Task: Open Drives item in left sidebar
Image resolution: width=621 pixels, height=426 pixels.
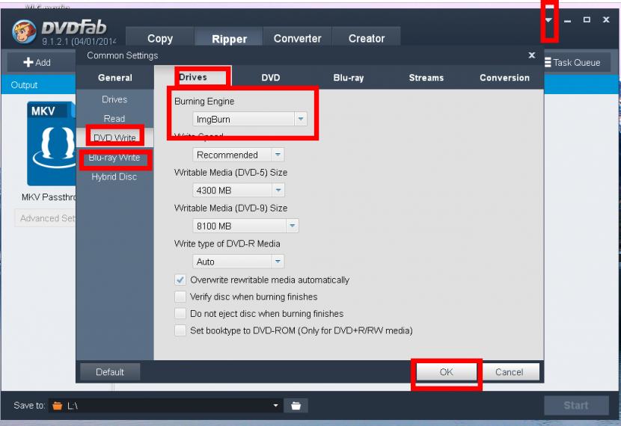Action: click(x=114, y=99)
